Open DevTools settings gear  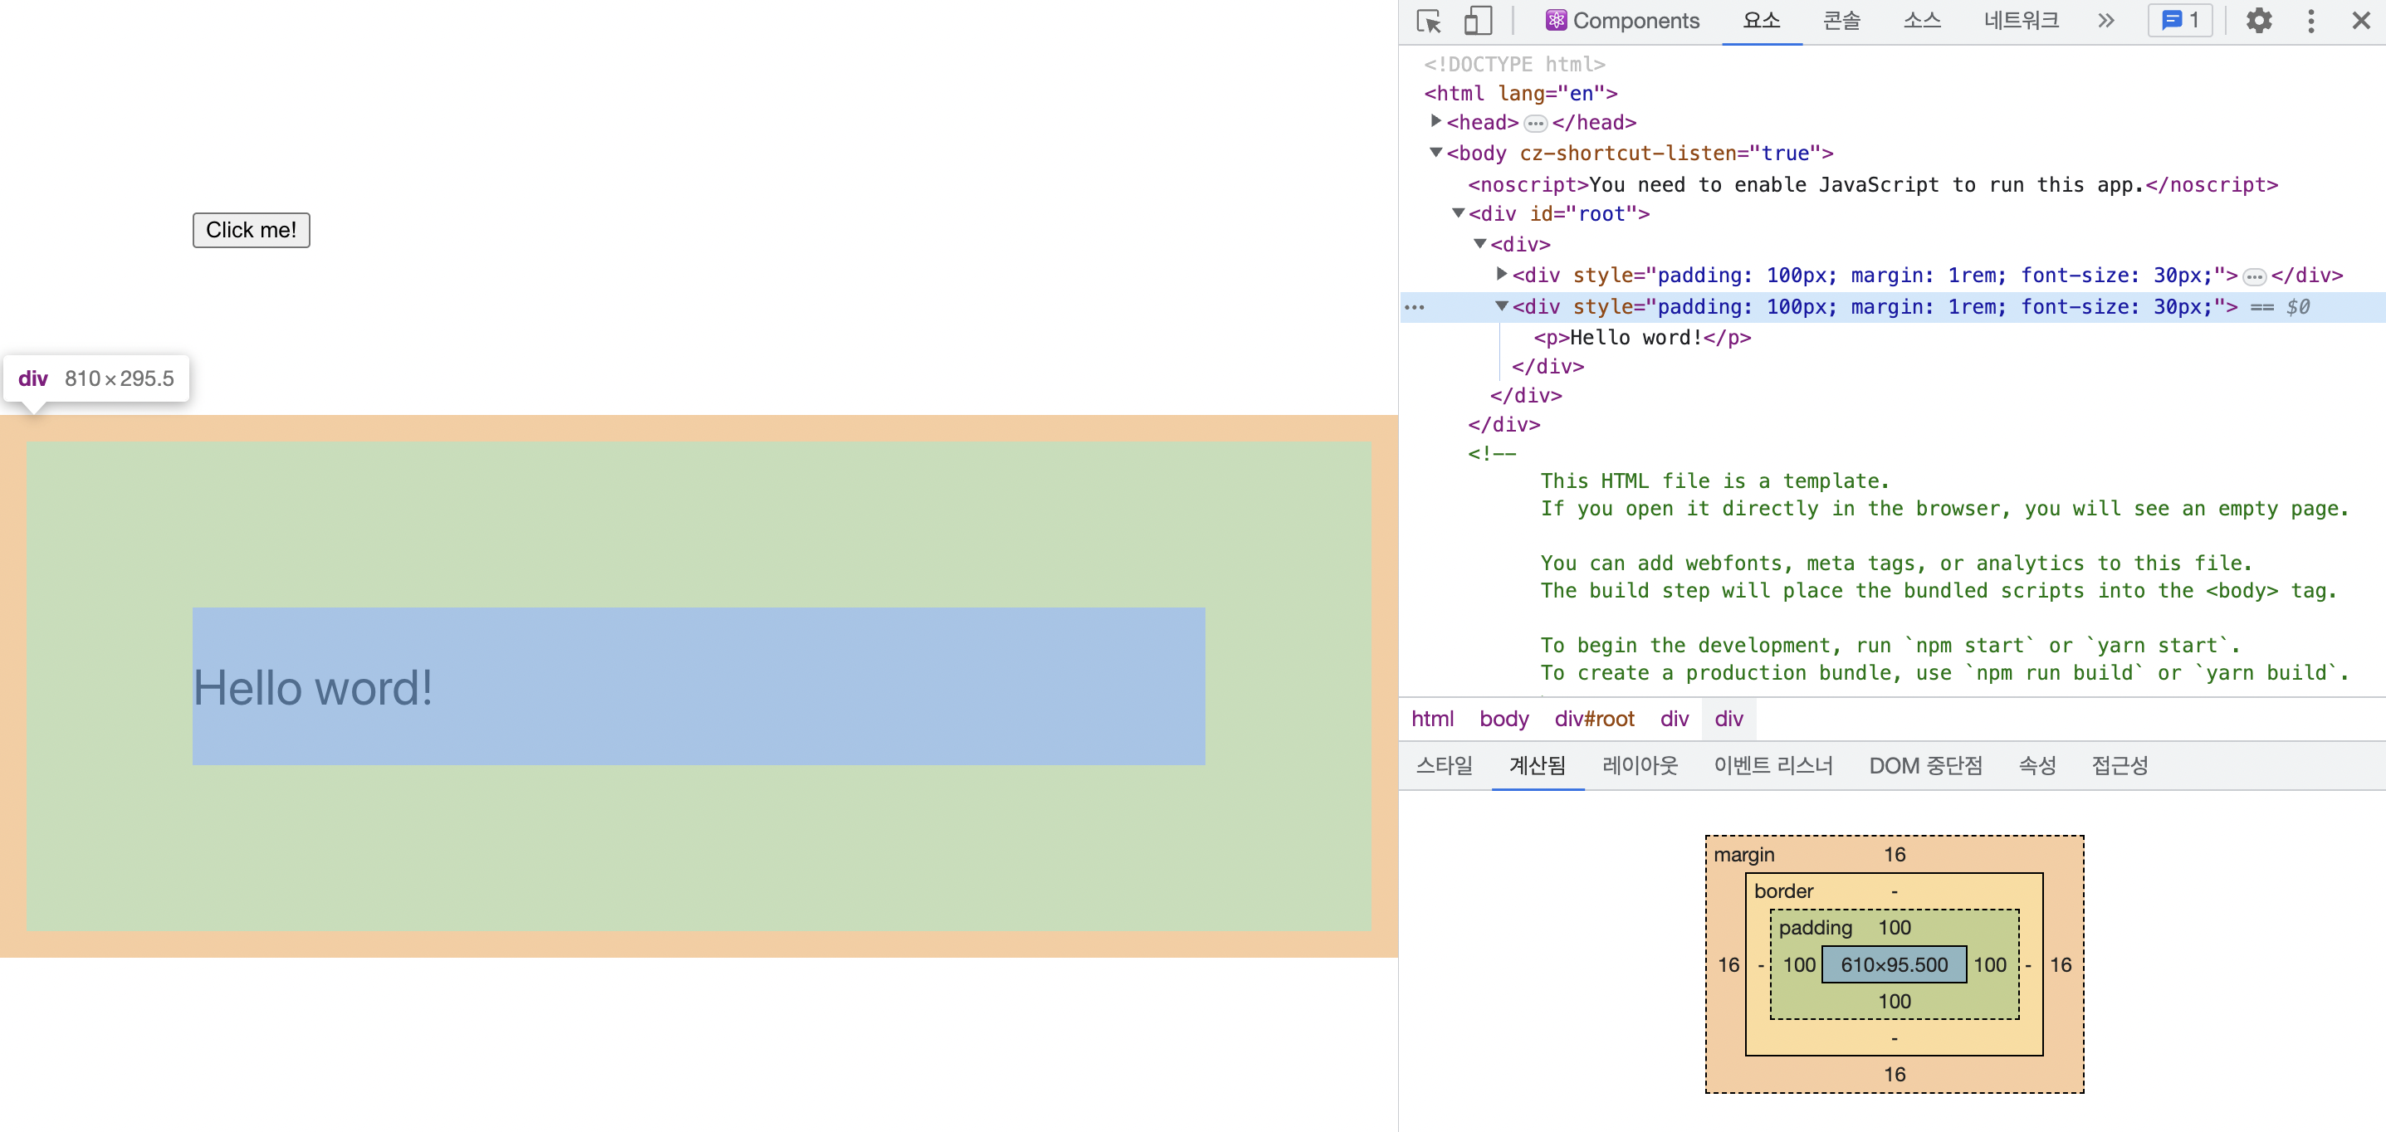point(2258,21)
